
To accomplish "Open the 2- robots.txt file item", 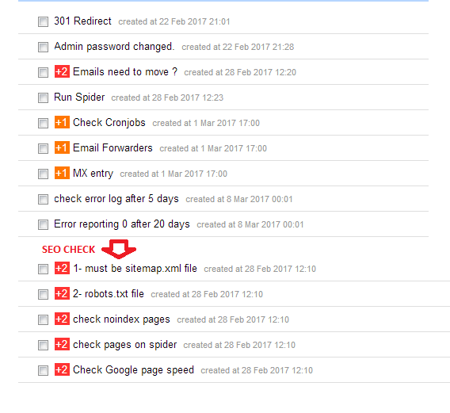I will pos(109,294).
